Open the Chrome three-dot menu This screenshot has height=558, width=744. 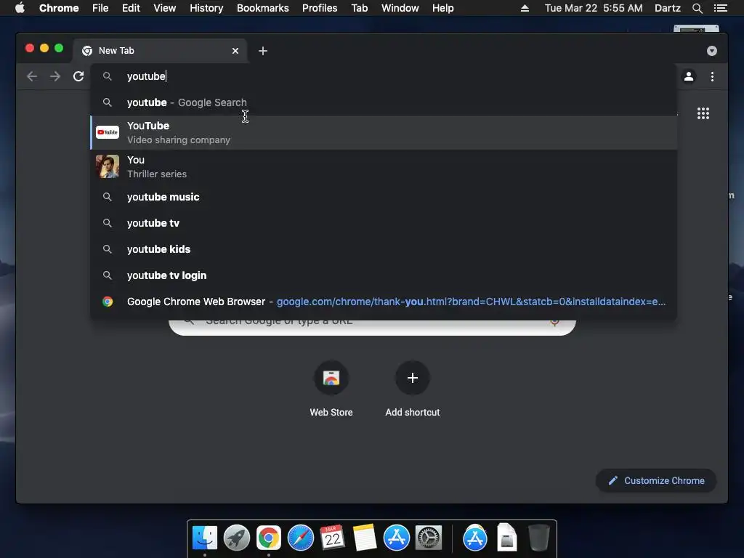tap(712, 76)
